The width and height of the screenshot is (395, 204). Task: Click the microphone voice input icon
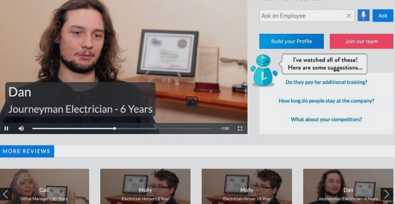(363, 16)
